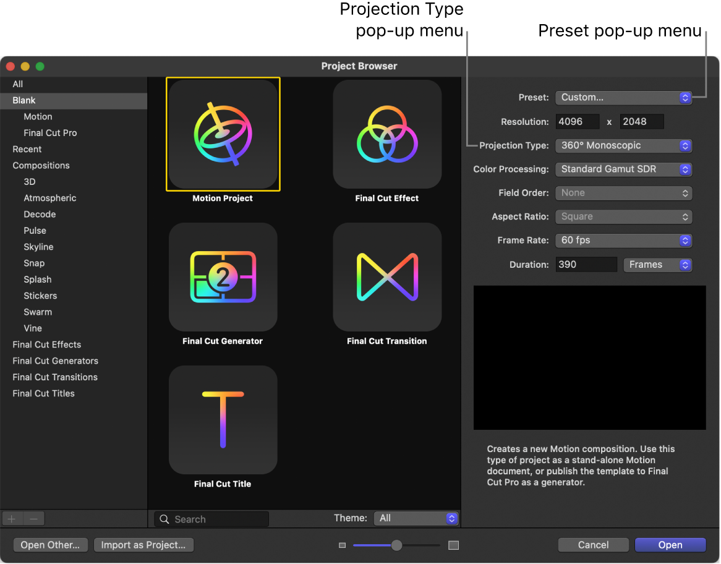Select the Final Cut Generator template icon

(x=223, y=277)
